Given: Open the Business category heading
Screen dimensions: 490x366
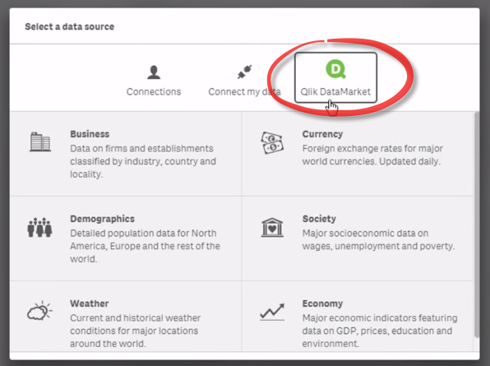Looking at the screenshot, I should click(x=90, y=134).
